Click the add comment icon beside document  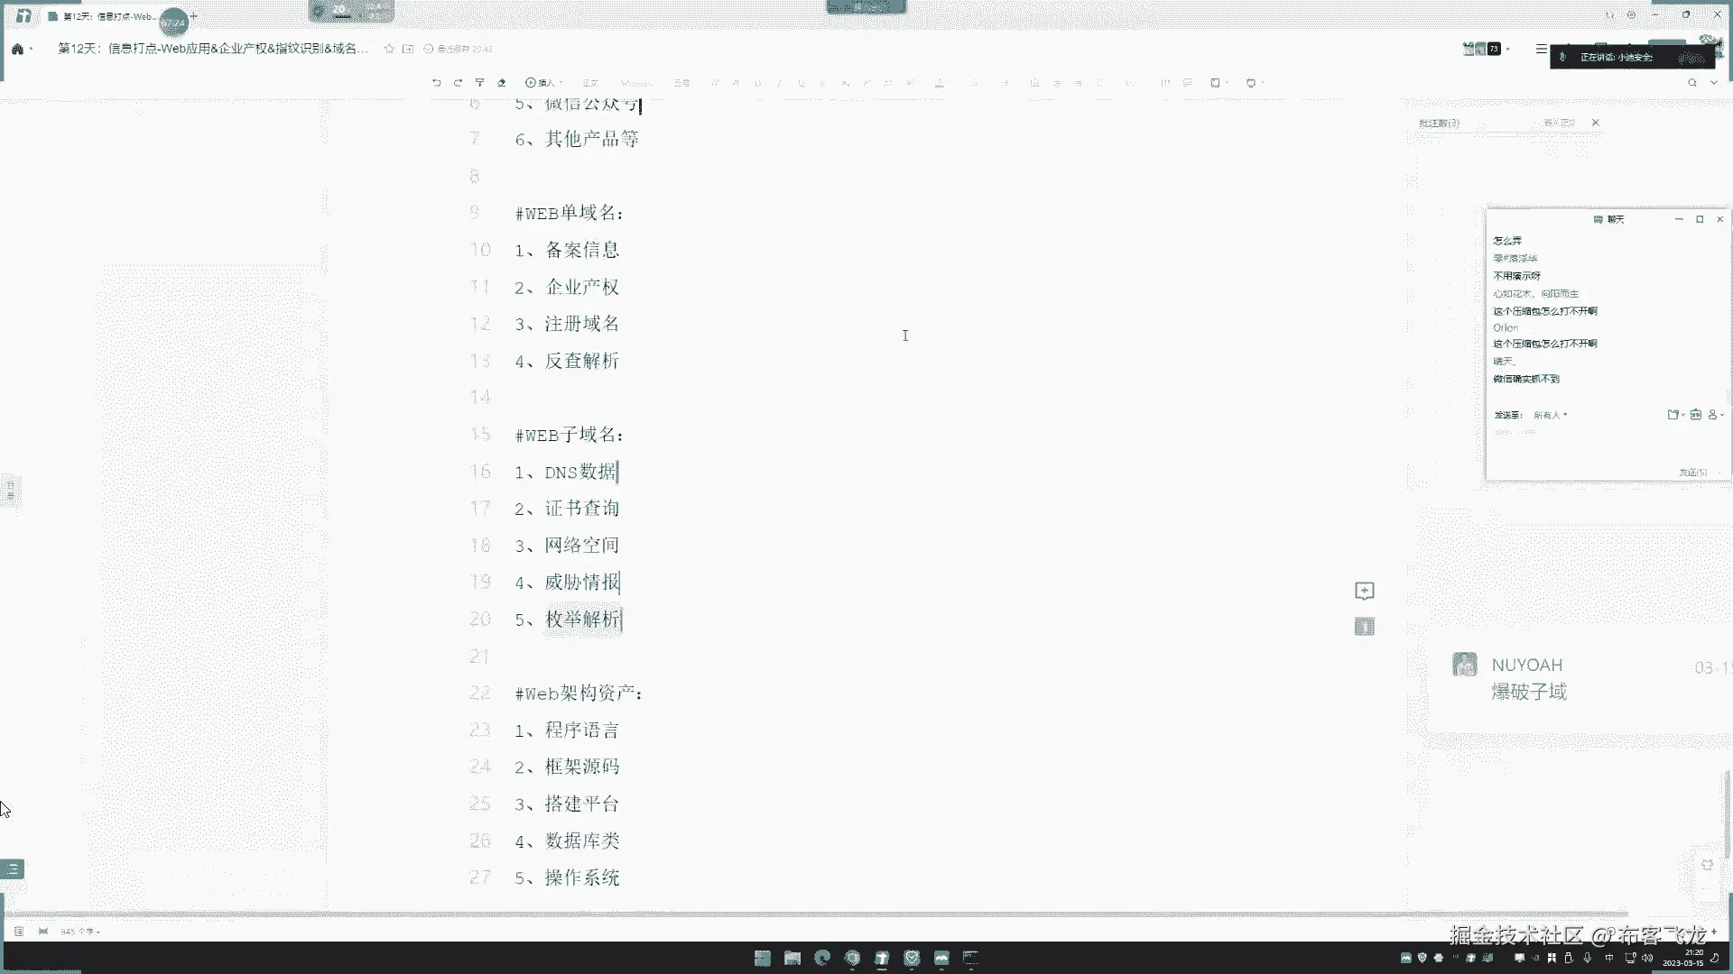[x=1365, y=591]
